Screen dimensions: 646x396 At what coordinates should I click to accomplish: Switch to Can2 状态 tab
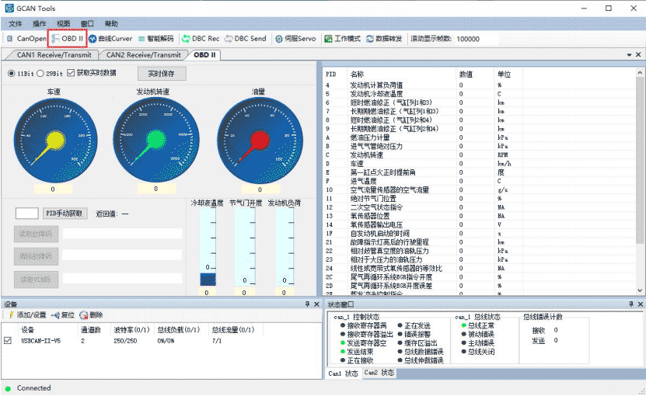pyautogui.click(x=379, y=373)
